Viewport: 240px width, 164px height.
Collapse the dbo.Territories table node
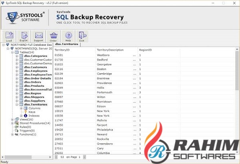coord(17,104)
